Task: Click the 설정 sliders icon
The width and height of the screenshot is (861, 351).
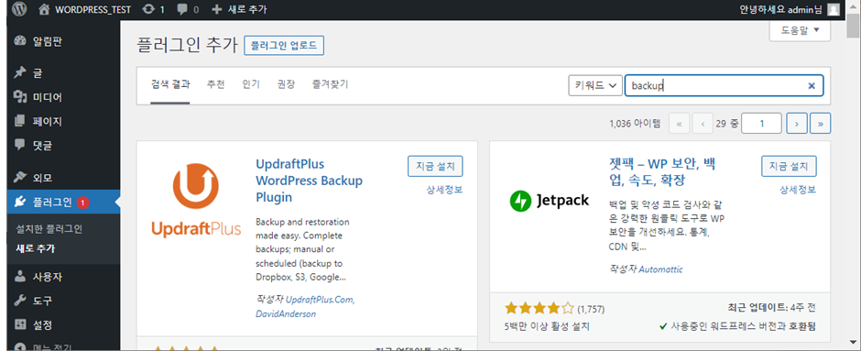Action: (20, 324)
